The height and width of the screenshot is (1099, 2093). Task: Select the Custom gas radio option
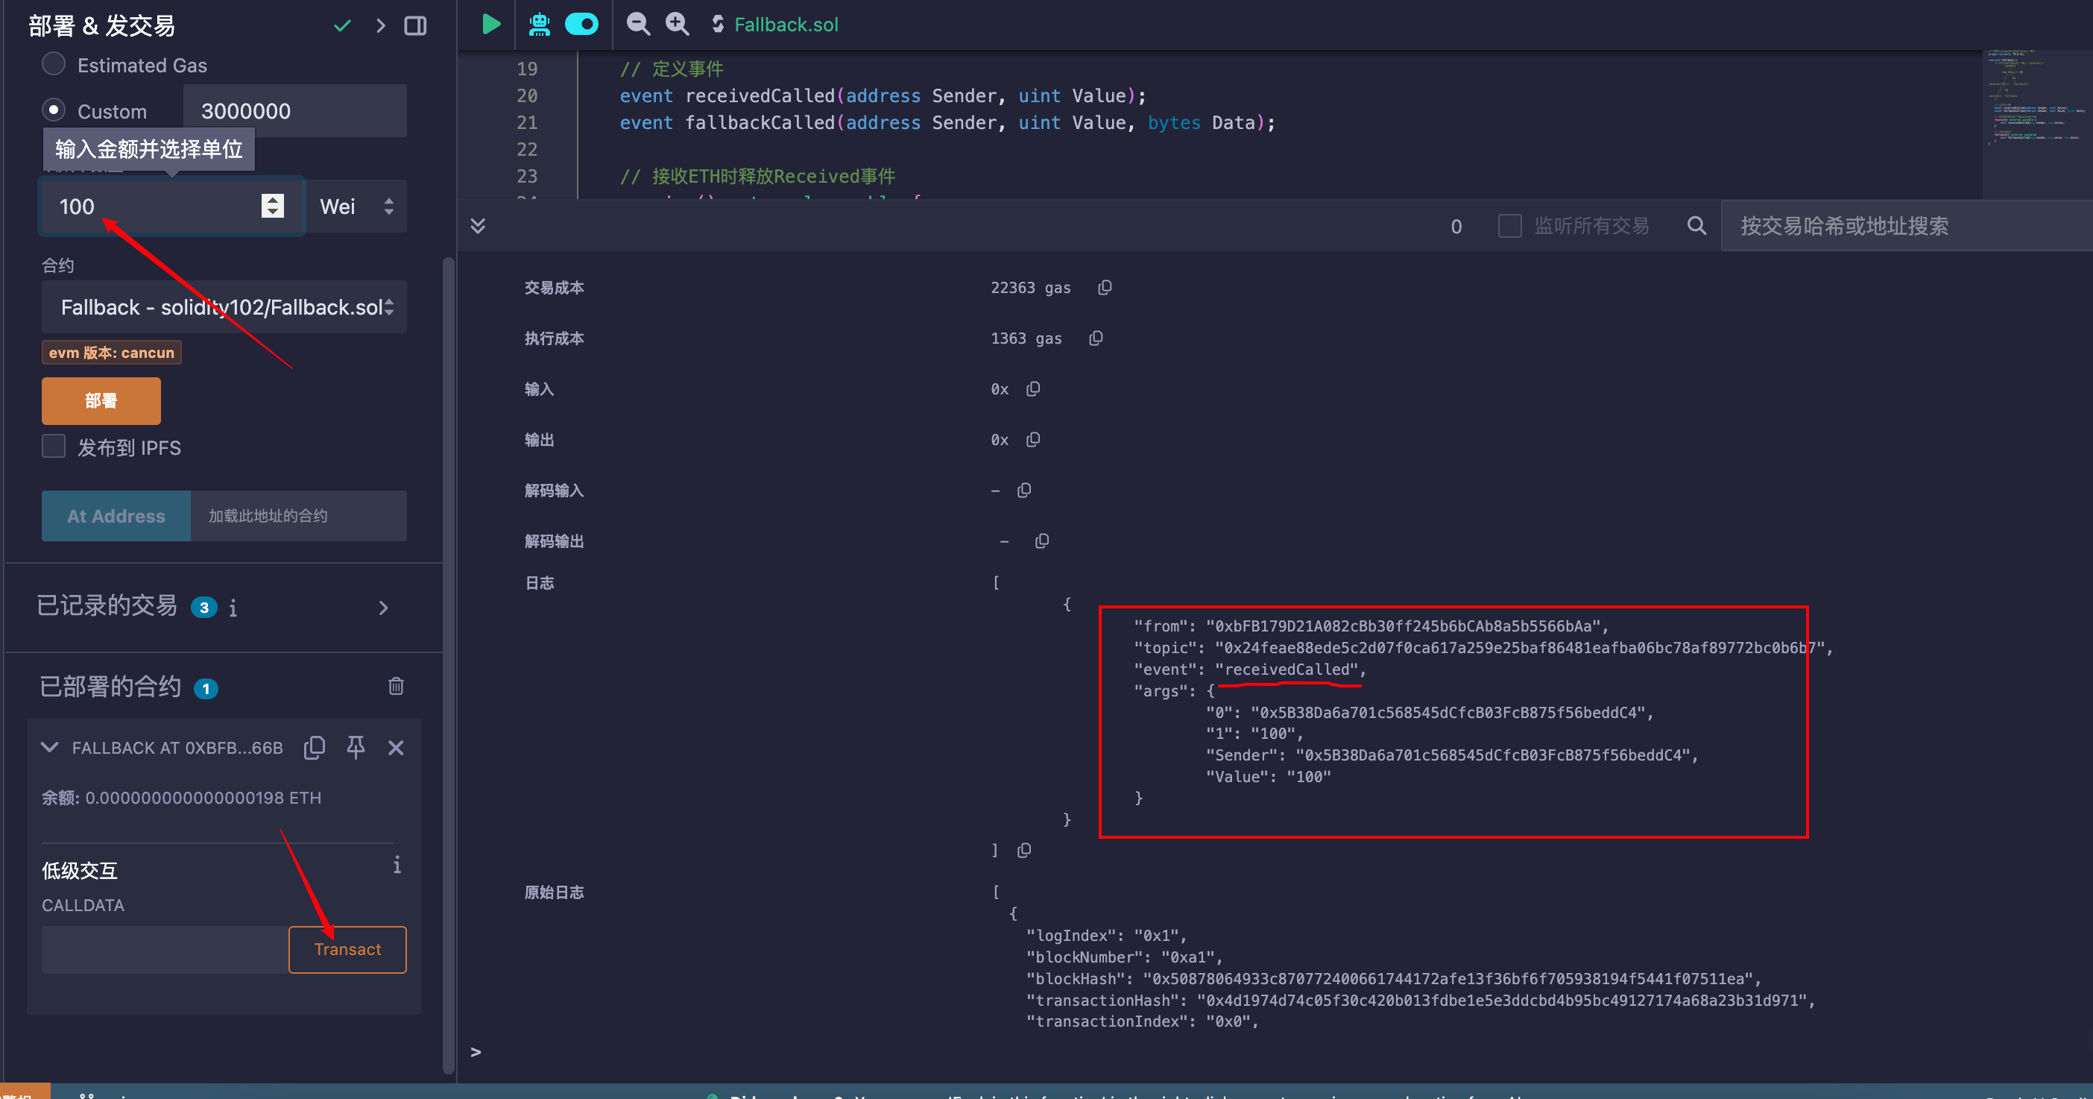(x=54, y=110)
